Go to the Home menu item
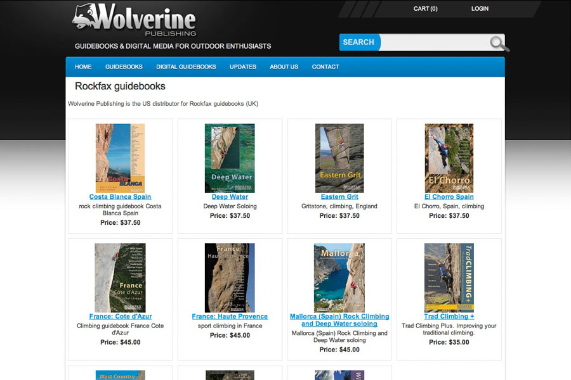571x380 pixels. (83, 67)
